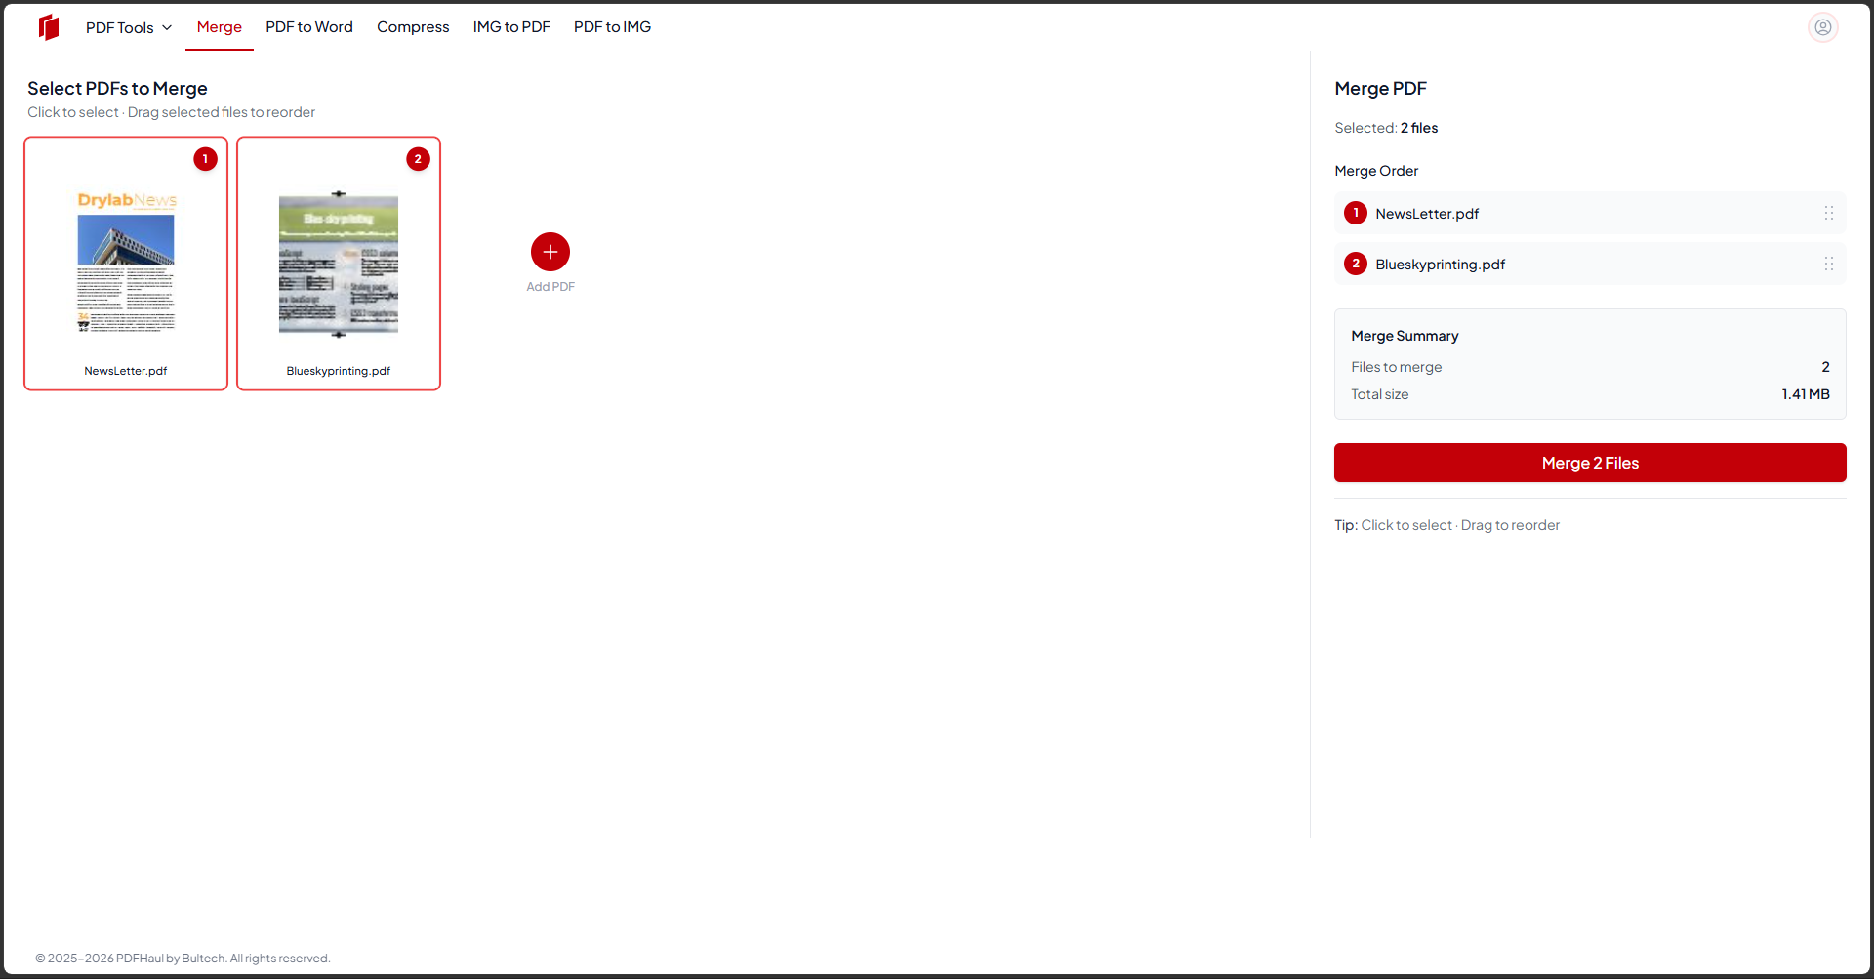Click the Merge 2 Files button
Viewport: 1874px width, 979px height.
[1590, 463]
